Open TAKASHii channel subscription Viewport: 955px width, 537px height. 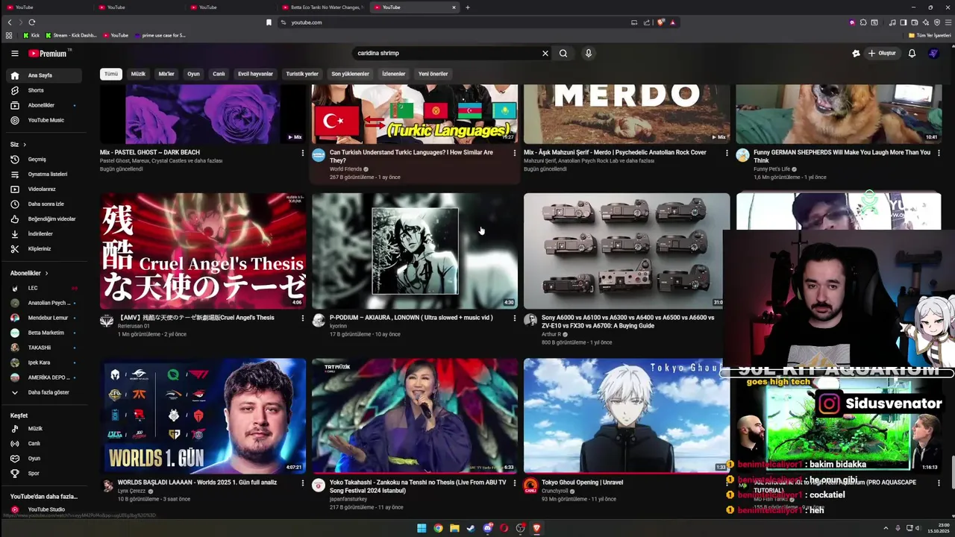(45, 348)
